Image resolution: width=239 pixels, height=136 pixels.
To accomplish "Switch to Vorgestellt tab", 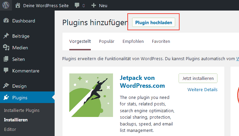I will point(80,41).
